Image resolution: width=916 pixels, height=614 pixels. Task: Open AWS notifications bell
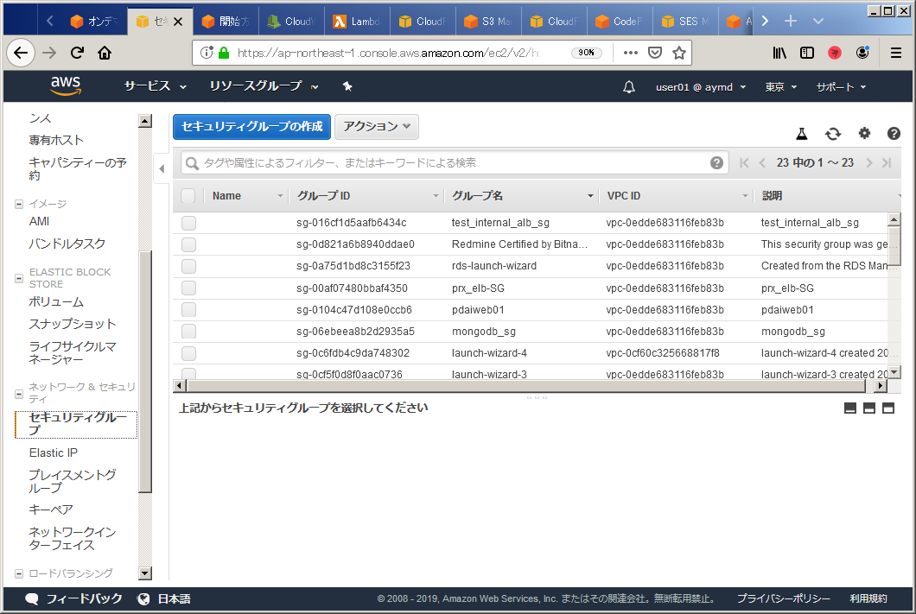coord(628,87)
